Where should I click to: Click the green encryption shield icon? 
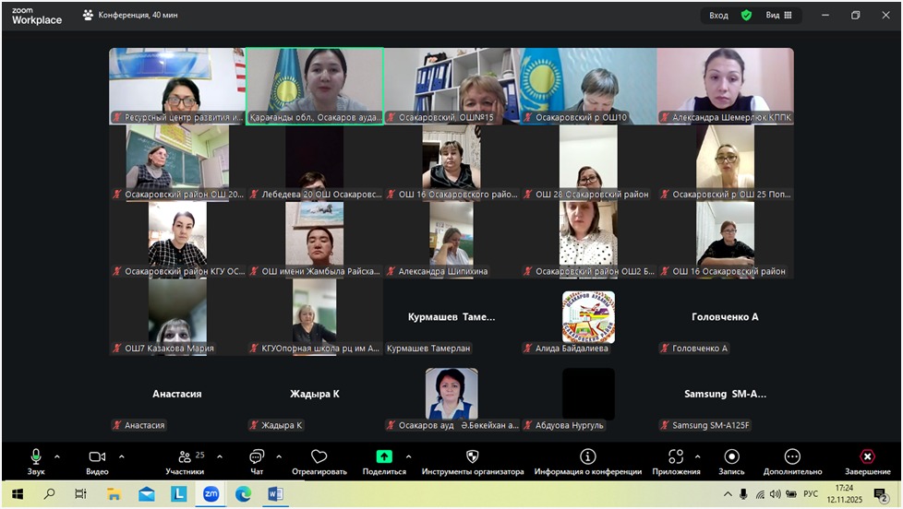[x=746, y=16]
